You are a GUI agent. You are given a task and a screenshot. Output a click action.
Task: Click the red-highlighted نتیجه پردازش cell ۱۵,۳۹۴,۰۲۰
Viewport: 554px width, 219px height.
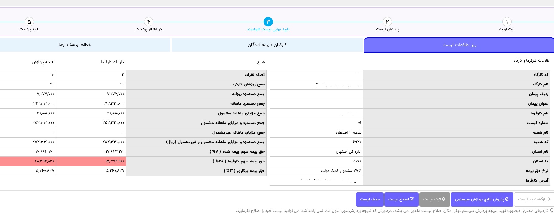(28, 161)
